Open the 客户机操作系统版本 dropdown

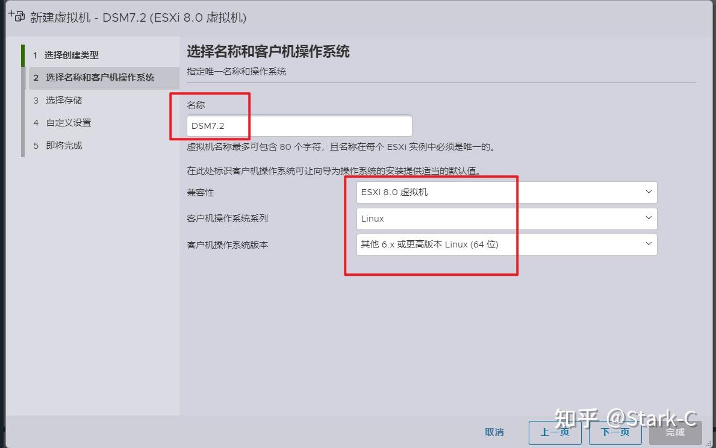pyautogui.click(x=649, y=244)
